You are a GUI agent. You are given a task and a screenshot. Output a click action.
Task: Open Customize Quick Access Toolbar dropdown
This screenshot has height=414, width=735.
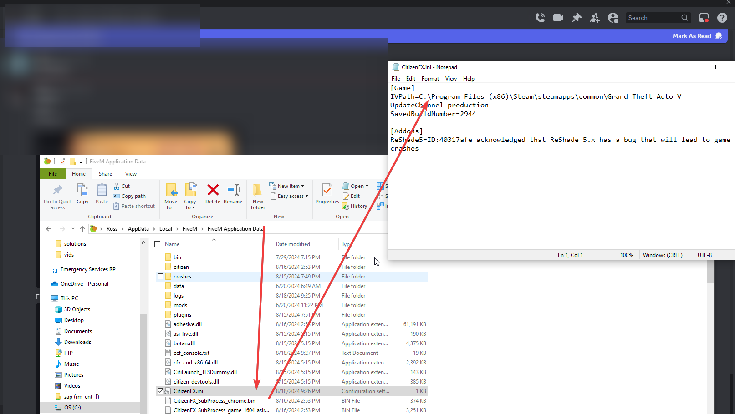[x=81, y=162]
